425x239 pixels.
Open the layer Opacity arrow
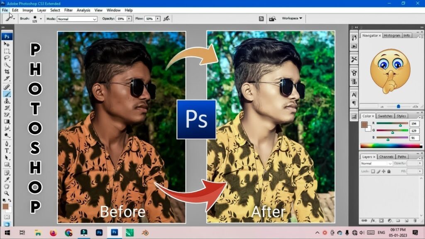[x=420, y=163]
